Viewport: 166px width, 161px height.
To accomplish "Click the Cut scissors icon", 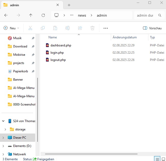I will 30,28.
